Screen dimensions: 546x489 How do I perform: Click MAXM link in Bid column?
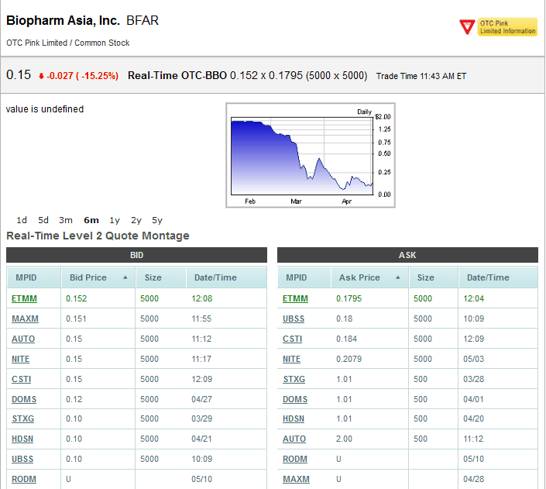[25, 319]
